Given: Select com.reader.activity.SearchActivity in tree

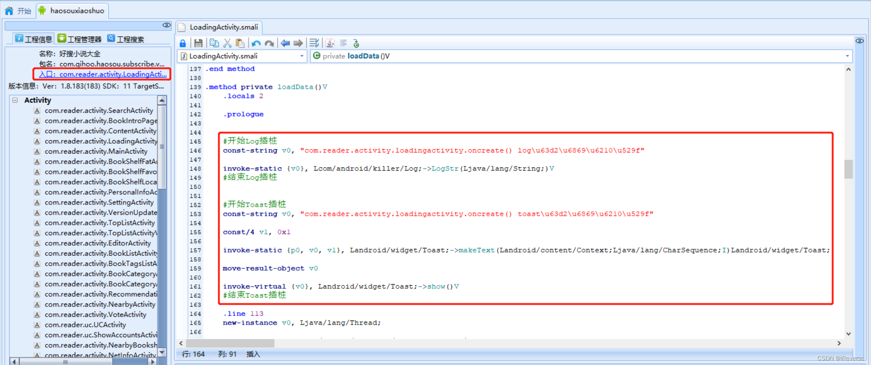Looking at the screenshot, I should (x=99, y=111).
